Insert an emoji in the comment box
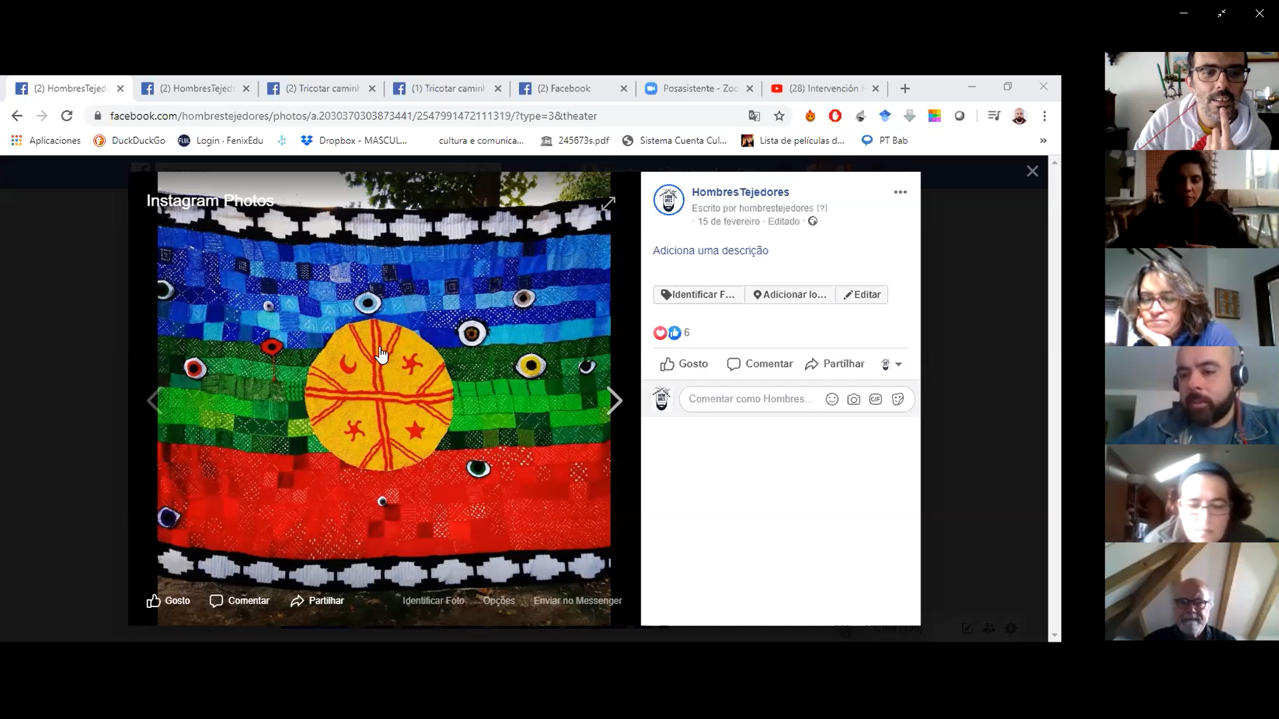The height and width of the screenshot is (719, 1279). (832, 399)
